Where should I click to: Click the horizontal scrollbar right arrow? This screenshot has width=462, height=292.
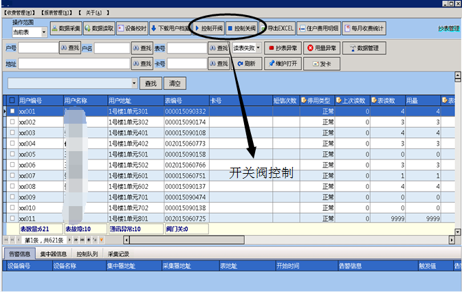(452, 240)
